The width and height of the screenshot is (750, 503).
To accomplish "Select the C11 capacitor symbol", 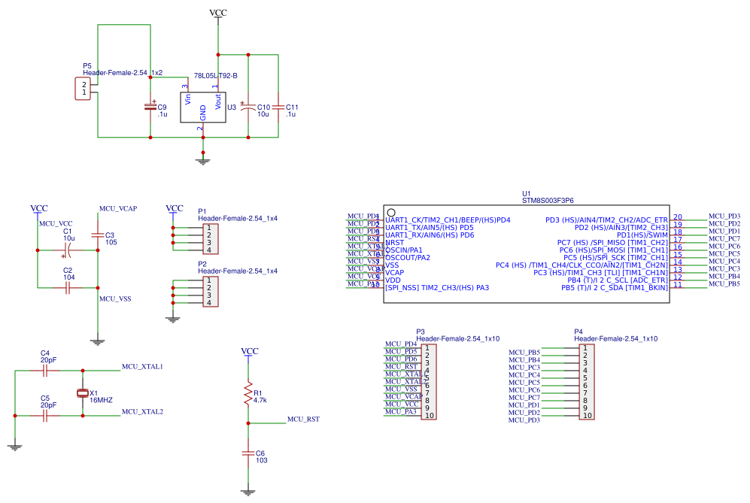I will pos(278,108).
